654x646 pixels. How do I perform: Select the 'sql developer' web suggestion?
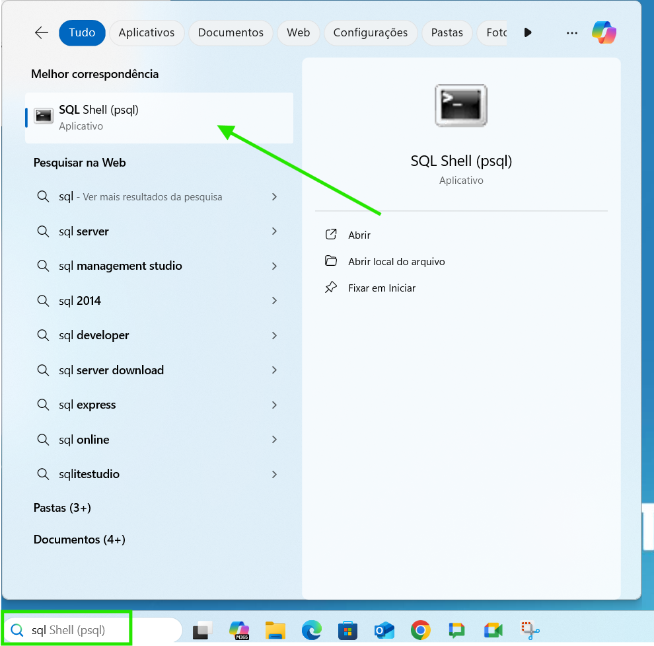(159, 335)
